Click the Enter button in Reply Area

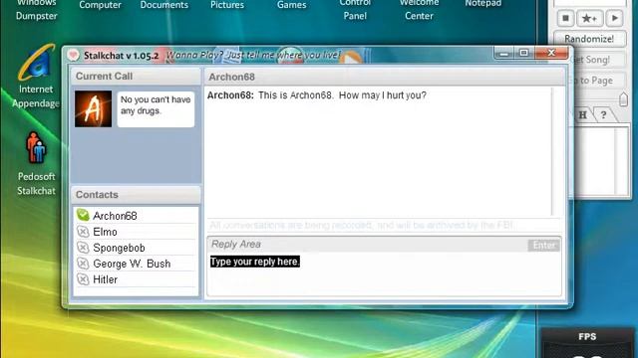tap(543, 246)
